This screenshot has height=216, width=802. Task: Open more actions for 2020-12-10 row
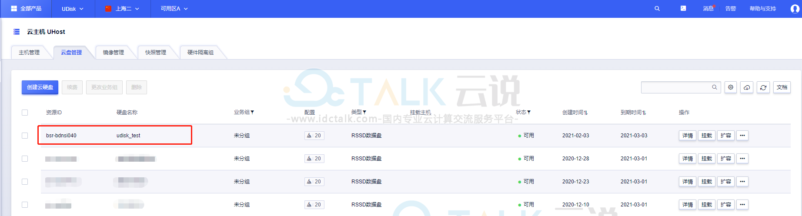(x=742, y=205)
